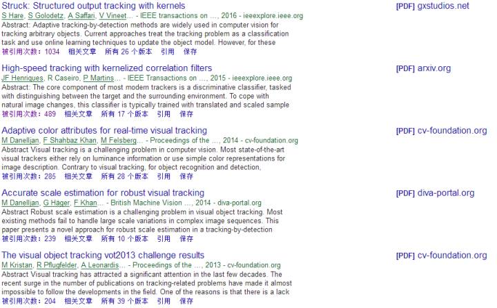Open the vot2013 challenge results paper
This screenshot has width=497, height=308.
pyautogui.click(x=103, y=255)
